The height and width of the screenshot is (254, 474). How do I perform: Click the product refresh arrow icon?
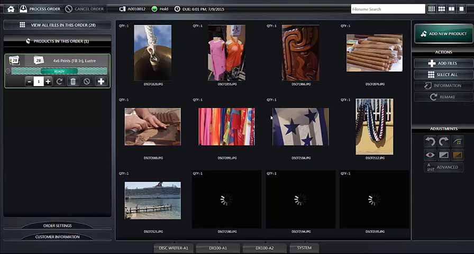[59, 81]
